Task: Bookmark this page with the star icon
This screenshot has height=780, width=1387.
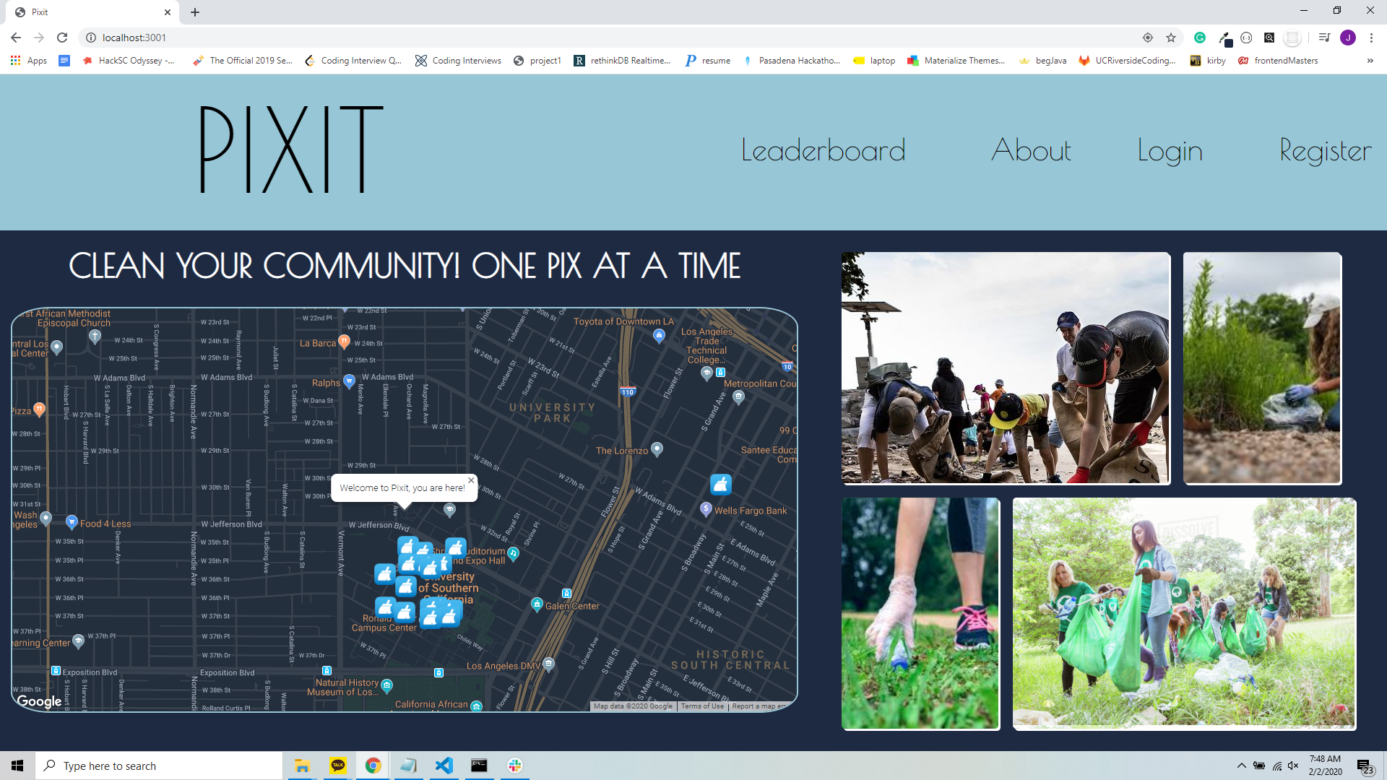Action: (1171, 38)
